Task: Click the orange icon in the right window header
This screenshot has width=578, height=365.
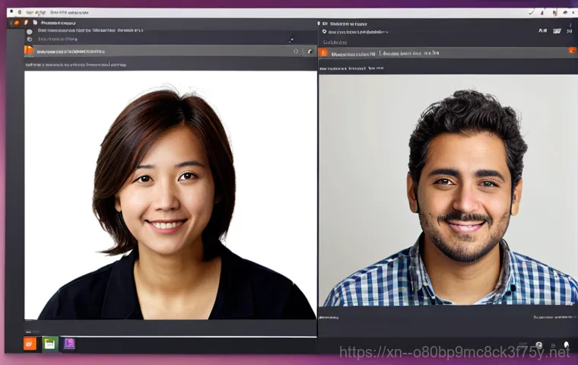Action: click(323, 52)
